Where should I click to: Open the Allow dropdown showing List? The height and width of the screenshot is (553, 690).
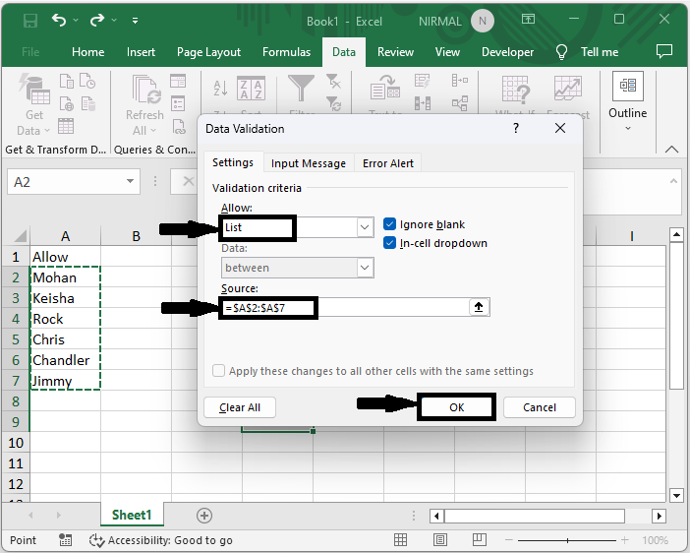pos(365,227)
